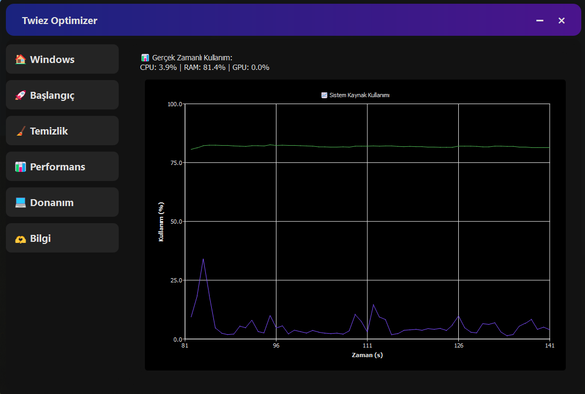Click the GPU: 0.0% usage reading
585x394 pixels.
pos(251,67)
